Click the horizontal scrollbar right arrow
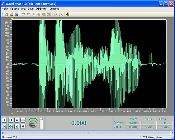175x140 pixels. point(172,133)
